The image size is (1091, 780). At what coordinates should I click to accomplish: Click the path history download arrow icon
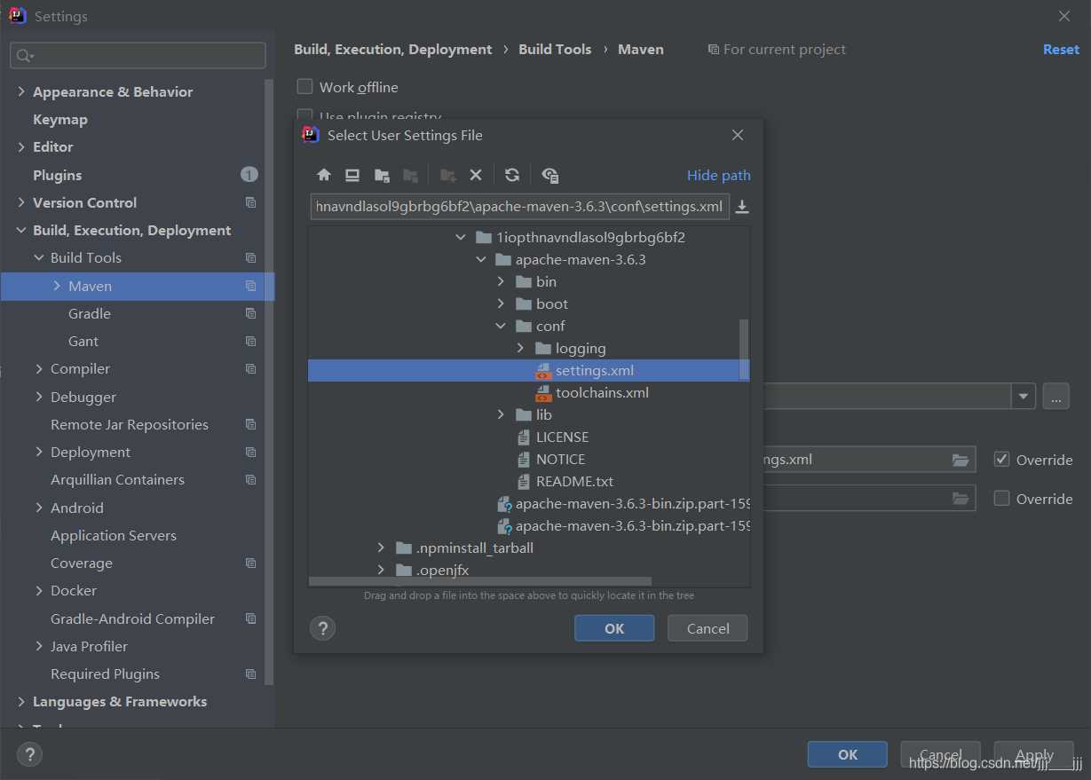pyautogui.click(x=743, y=207)
